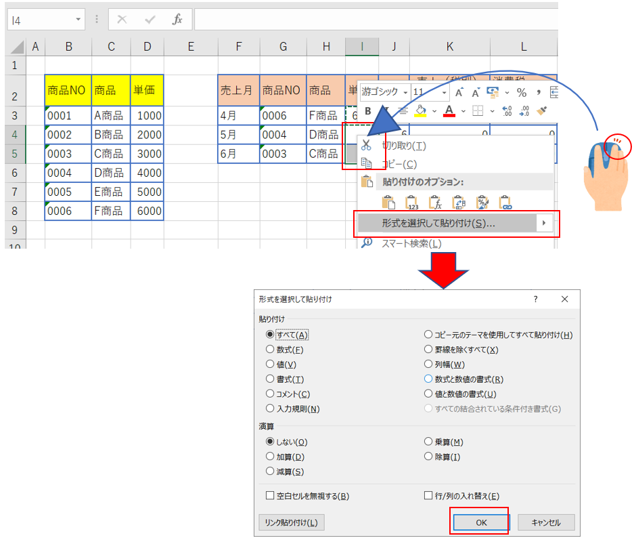Click the paste formulas fx clipboard icon

(435, 202)
